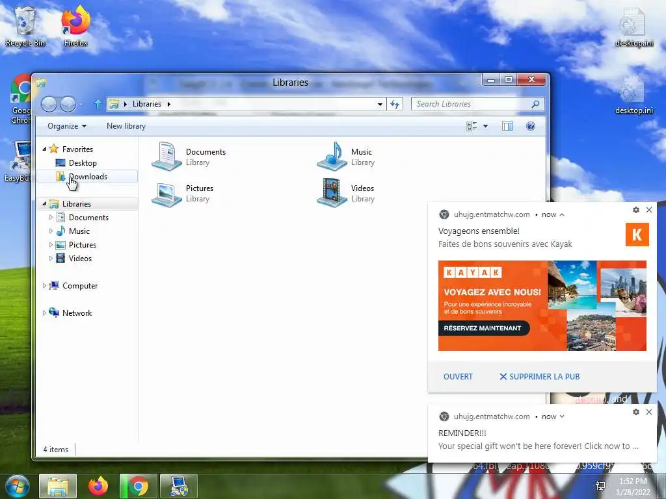The height and width of the screenshot is (499, 666).
Task: Select Computer in navigation pane
Action: click(80, 286)
